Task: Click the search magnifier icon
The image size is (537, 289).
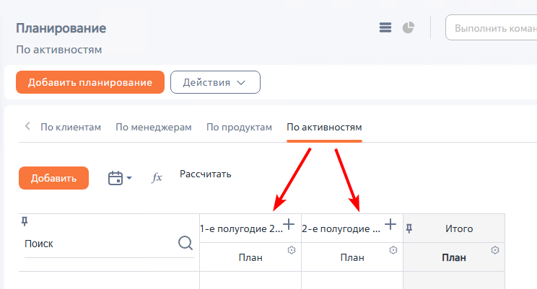Action: point(185,243)
